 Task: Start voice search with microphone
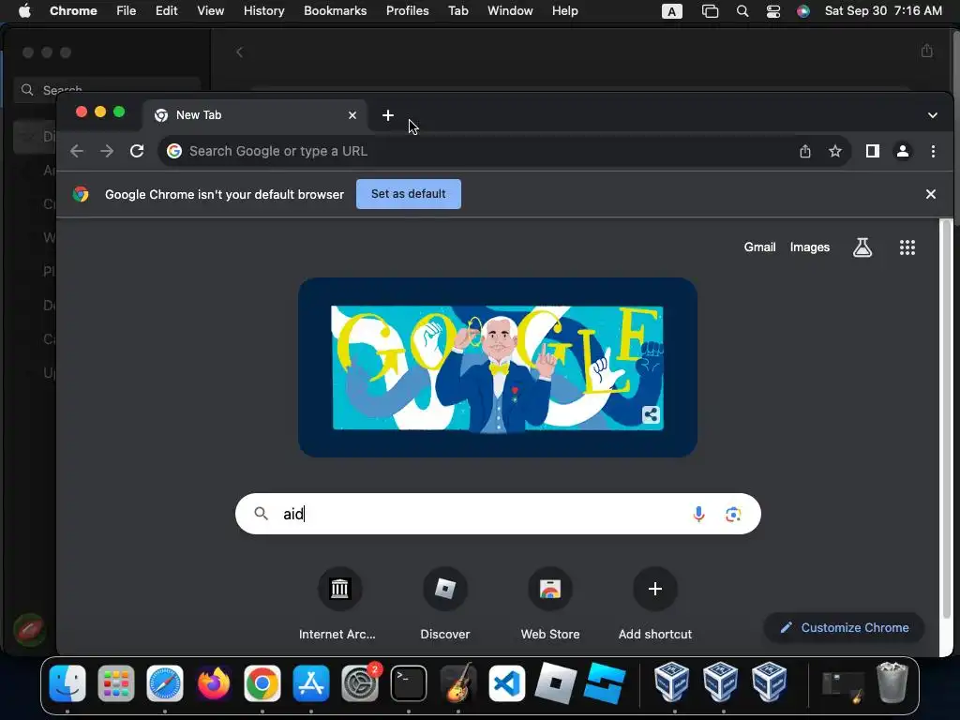click(698, 514)
